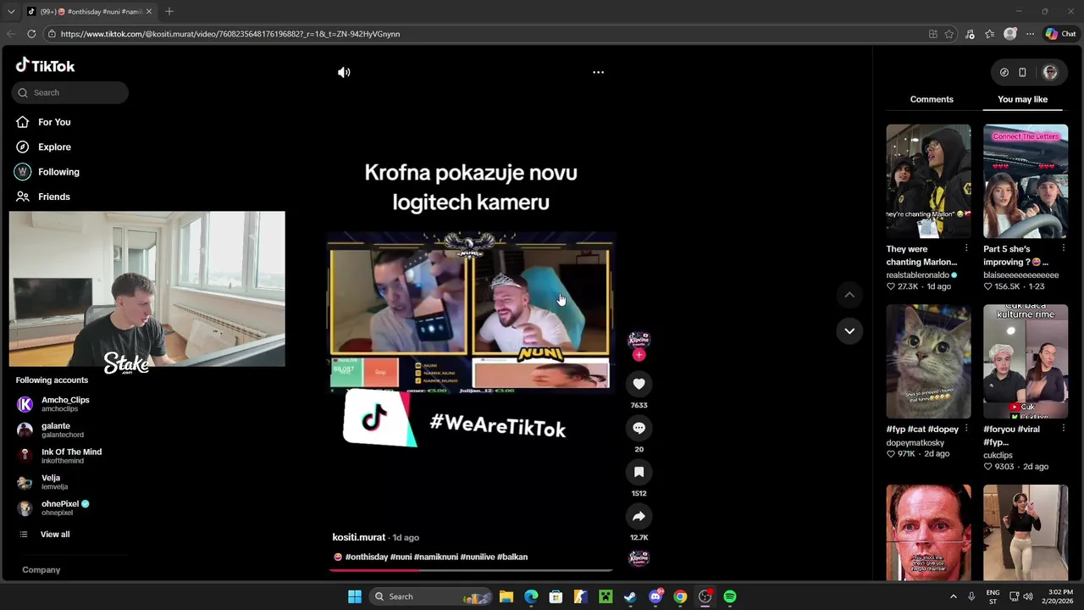Open the spinning sound disc icon
1084x610 pixels.
click(x=639, y=557)
